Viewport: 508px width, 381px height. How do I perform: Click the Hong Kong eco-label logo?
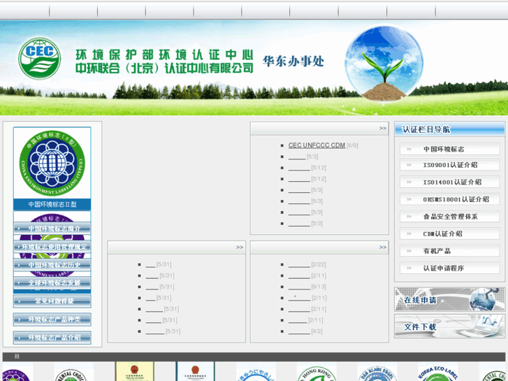coord(317,373)
